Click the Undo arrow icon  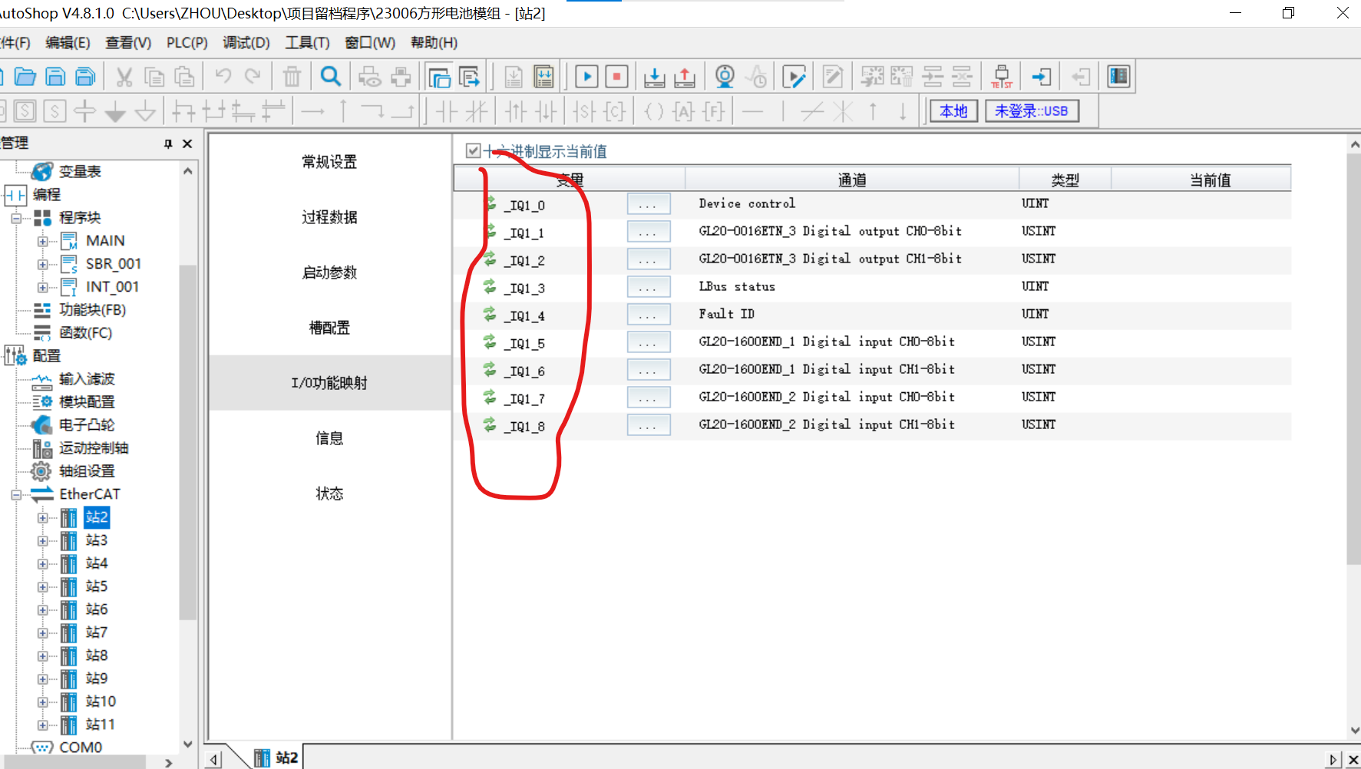[x=223, y=76]
